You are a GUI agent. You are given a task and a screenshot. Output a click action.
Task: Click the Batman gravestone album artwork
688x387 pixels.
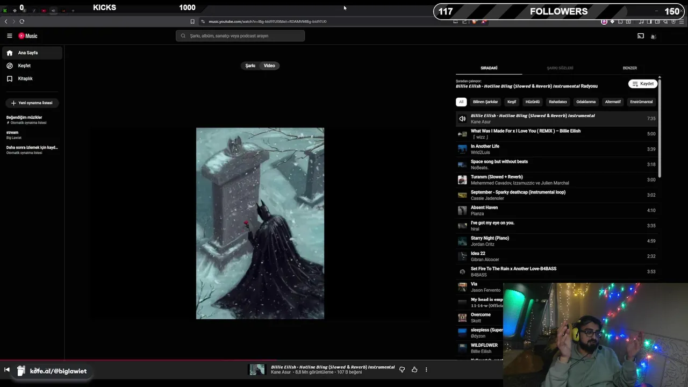tap(260, 224)
